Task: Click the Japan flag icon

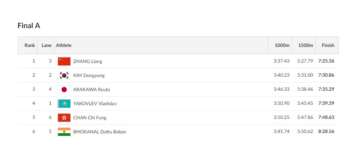Action: [x=64, y=90]
